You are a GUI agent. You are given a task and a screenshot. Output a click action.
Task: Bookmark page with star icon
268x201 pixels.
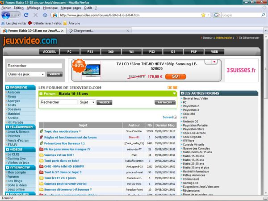[x=203, y=15]
